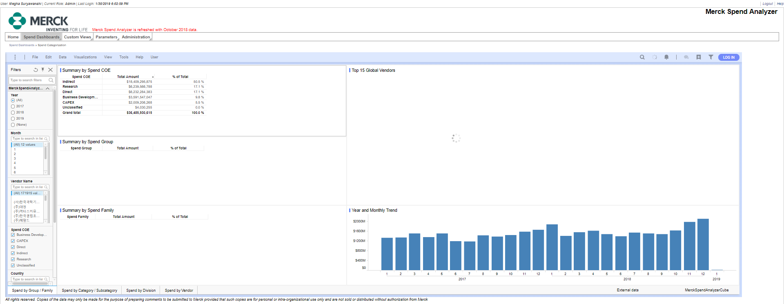Open the Total Amount column sort dropdown
This screenshot has width=784, height=304.
point(153,77)
